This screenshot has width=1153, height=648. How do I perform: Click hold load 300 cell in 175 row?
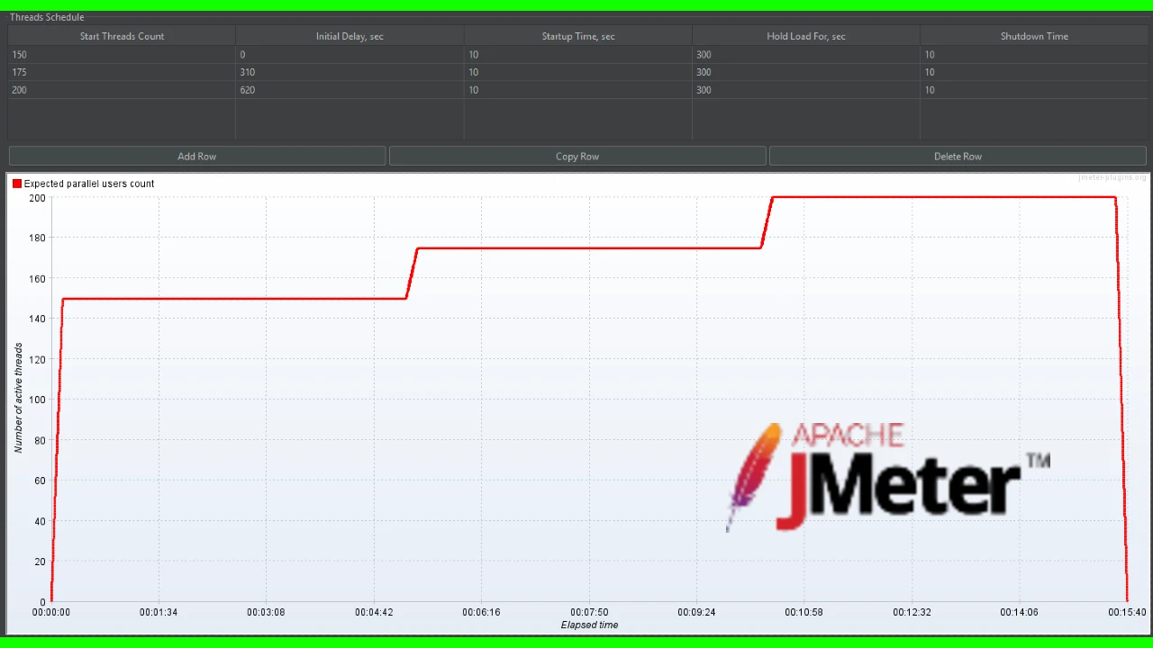(806, 72)
